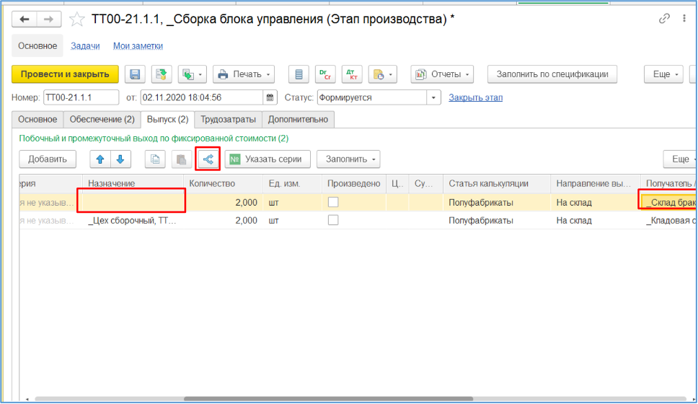The width and height of the screenshot is (698, 404).
Task: Copy rows with the copy icon
Action: [155, 159]
